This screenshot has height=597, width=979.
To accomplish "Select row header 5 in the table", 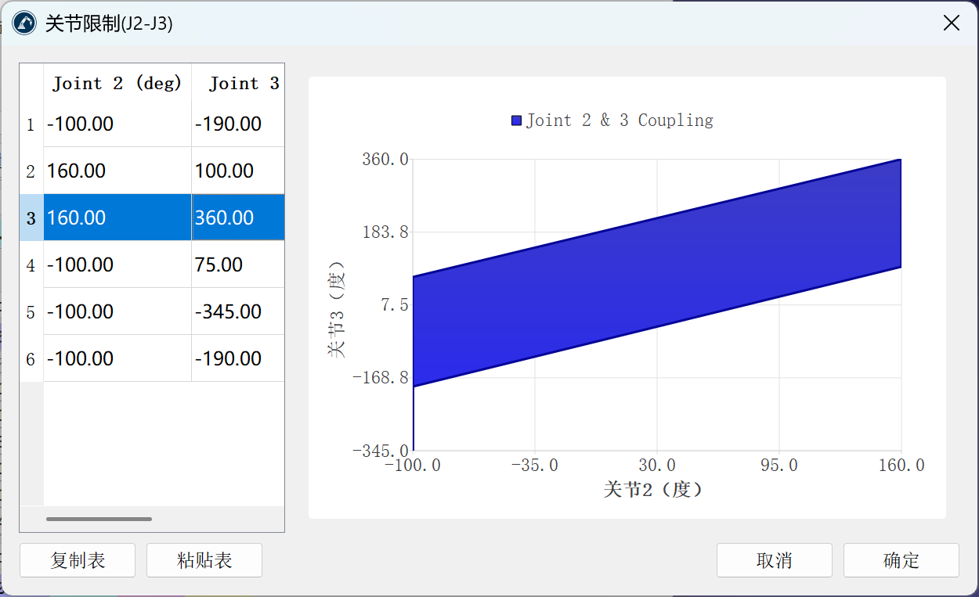I will click(x=31, y=312).
